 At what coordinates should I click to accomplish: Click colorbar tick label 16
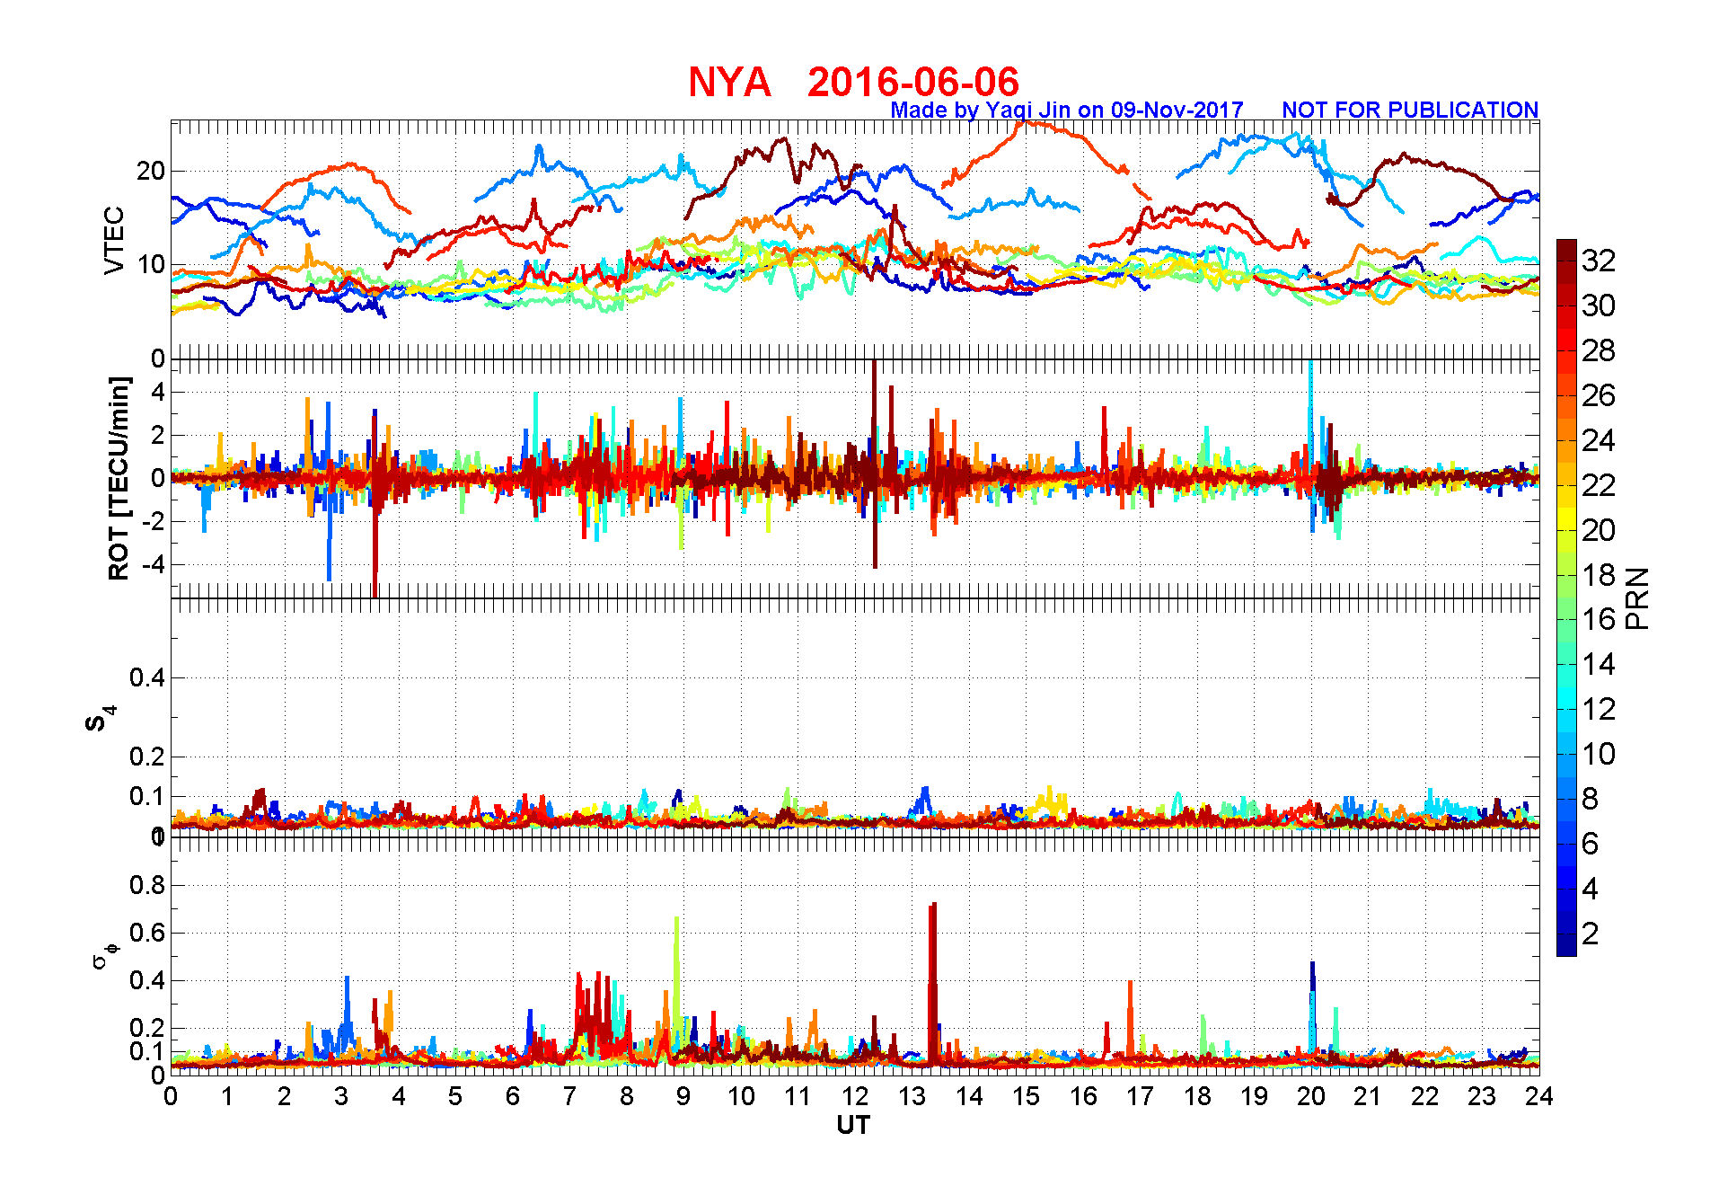click(1599, 619)
